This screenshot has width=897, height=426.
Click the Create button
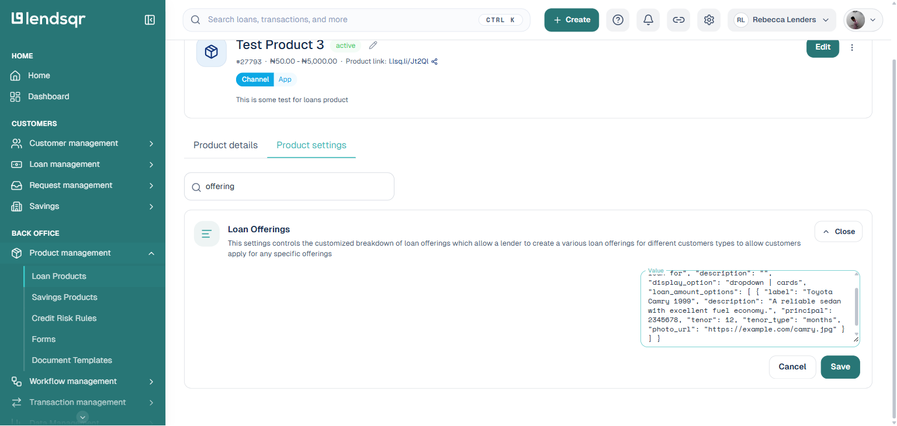(572, 20)
